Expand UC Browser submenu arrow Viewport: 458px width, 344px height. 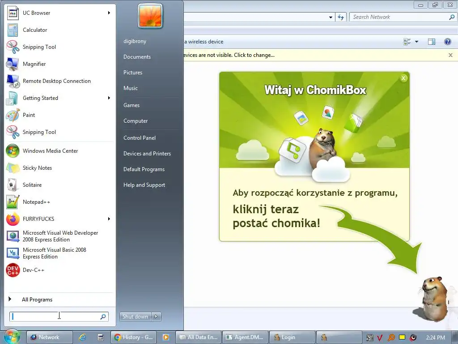coord(109,13)
